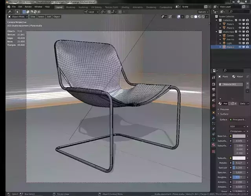The width and height of the screenshot is (251, 196).
Task: Click the gizmo visibility icon in viewport header
Action: tap(170, 16)
